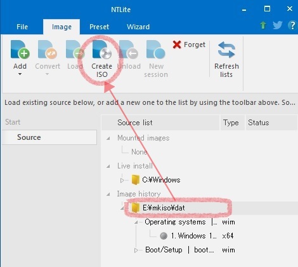Screen dimensions: 298x267
Task: Collapse the Operating systems node
Action: tap(136, 222)
